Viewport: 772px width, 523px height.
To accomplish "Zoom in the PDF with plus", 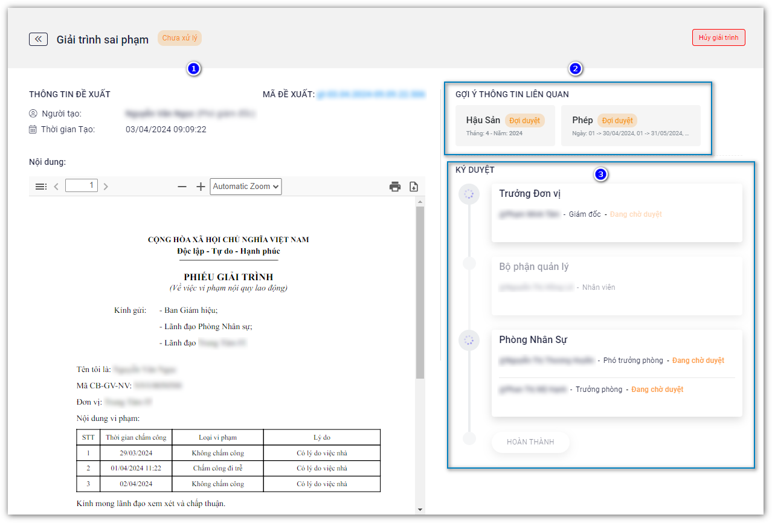I will click(201, 187).
